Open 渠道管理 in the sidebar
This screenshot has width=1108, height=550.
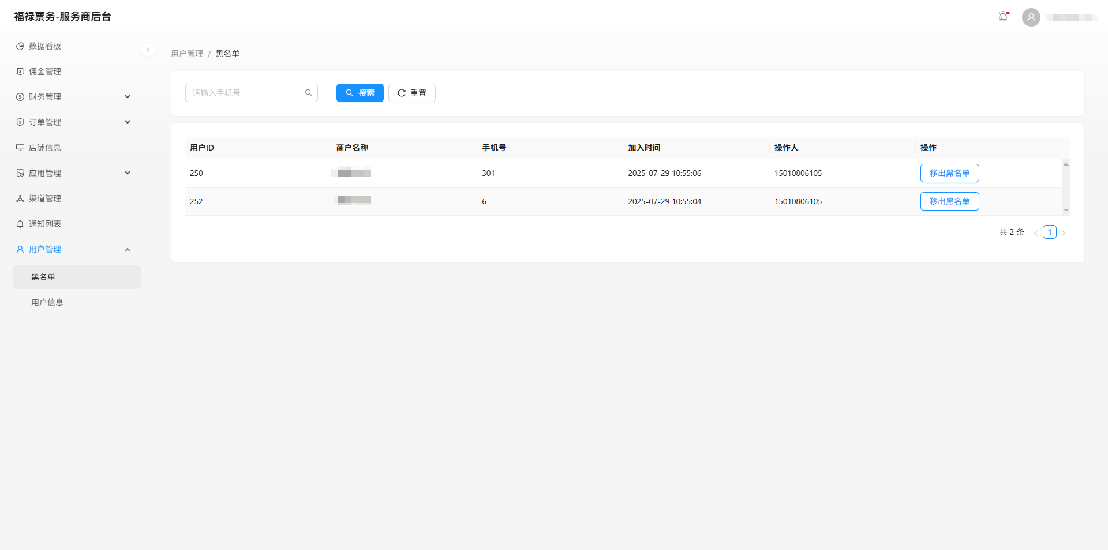click(x=45, y=199)
